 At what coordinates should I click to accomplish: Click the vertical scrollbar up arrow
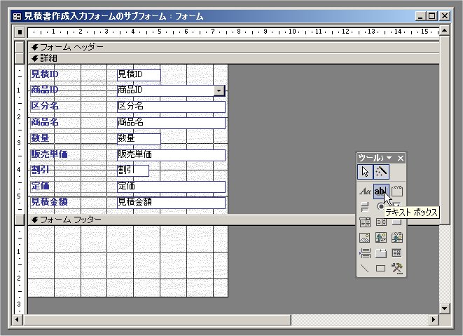[444, 31]
